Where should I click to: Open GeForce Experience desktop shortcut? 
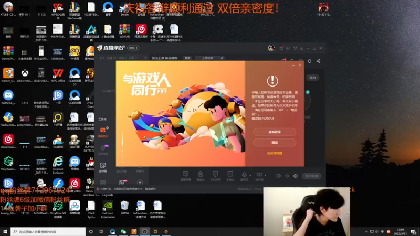coord(108,210)
